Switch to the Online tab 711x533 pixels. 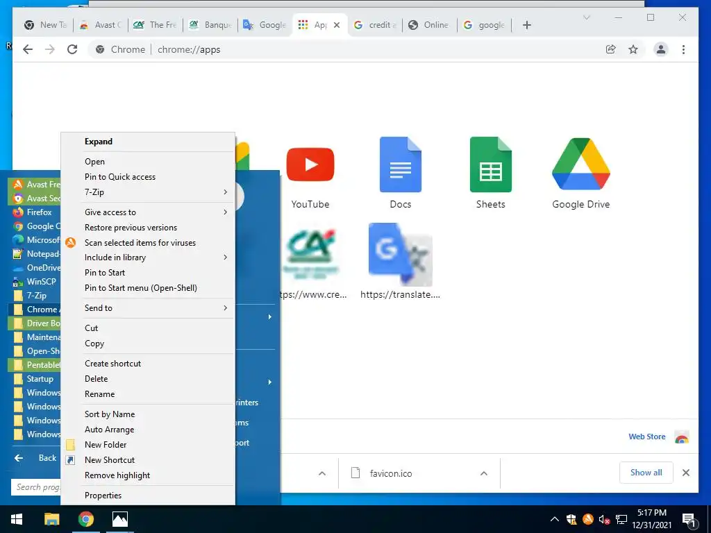(429, 25)
